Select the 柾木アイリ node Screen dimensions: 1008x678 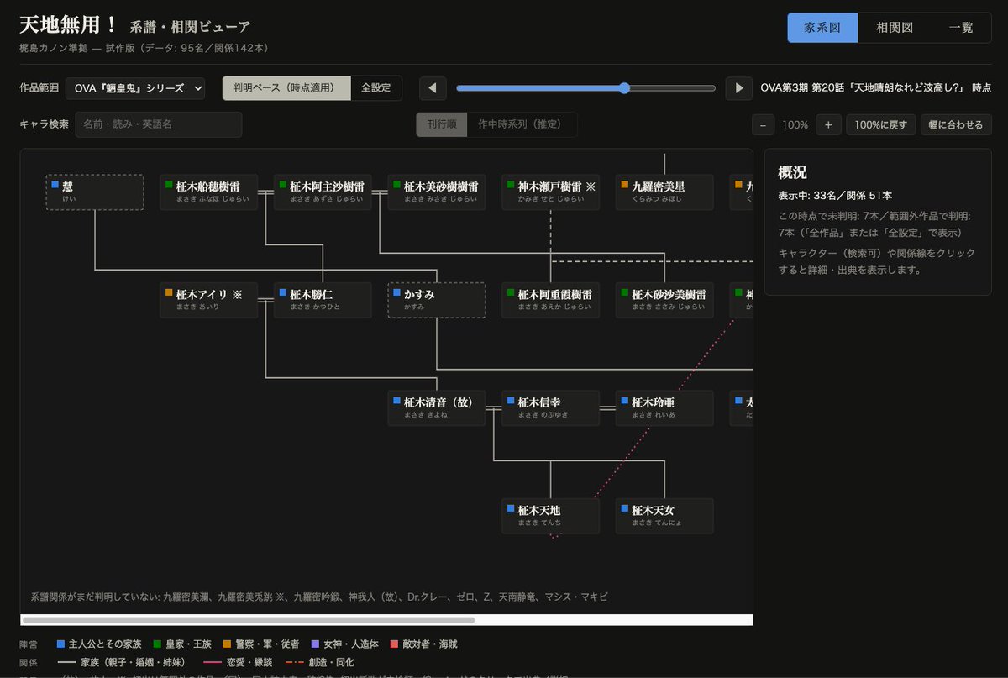pos(209,300)
